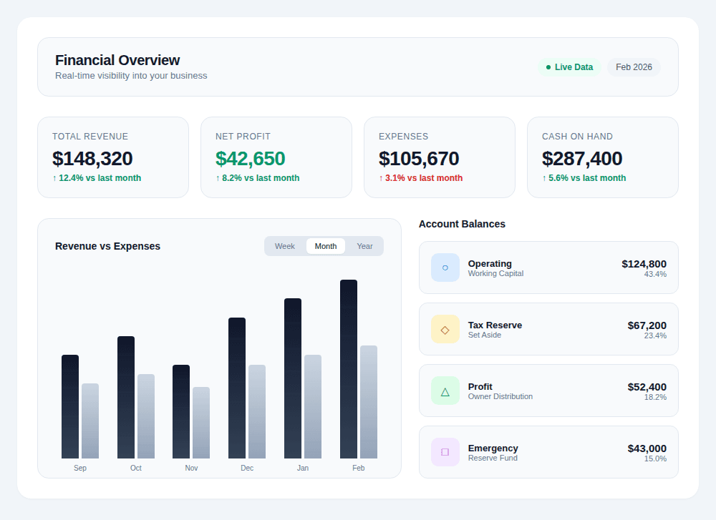Click "8.2% vs last month" text
This screenshot has width=716, height=520.
tap(261, 178)
